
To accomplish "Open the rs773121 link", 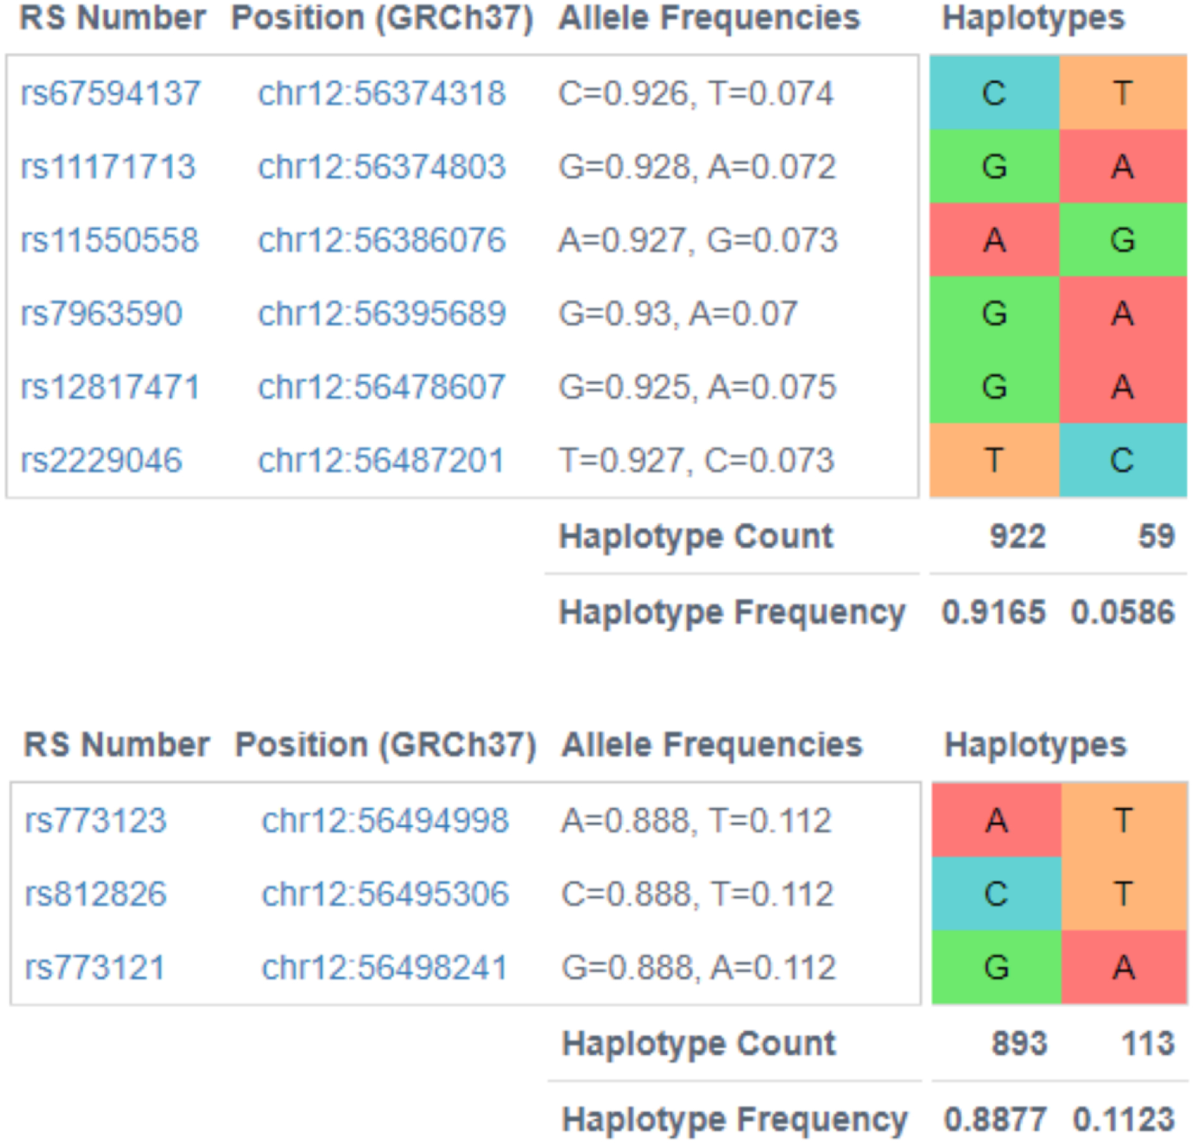I will pos(95,967).
